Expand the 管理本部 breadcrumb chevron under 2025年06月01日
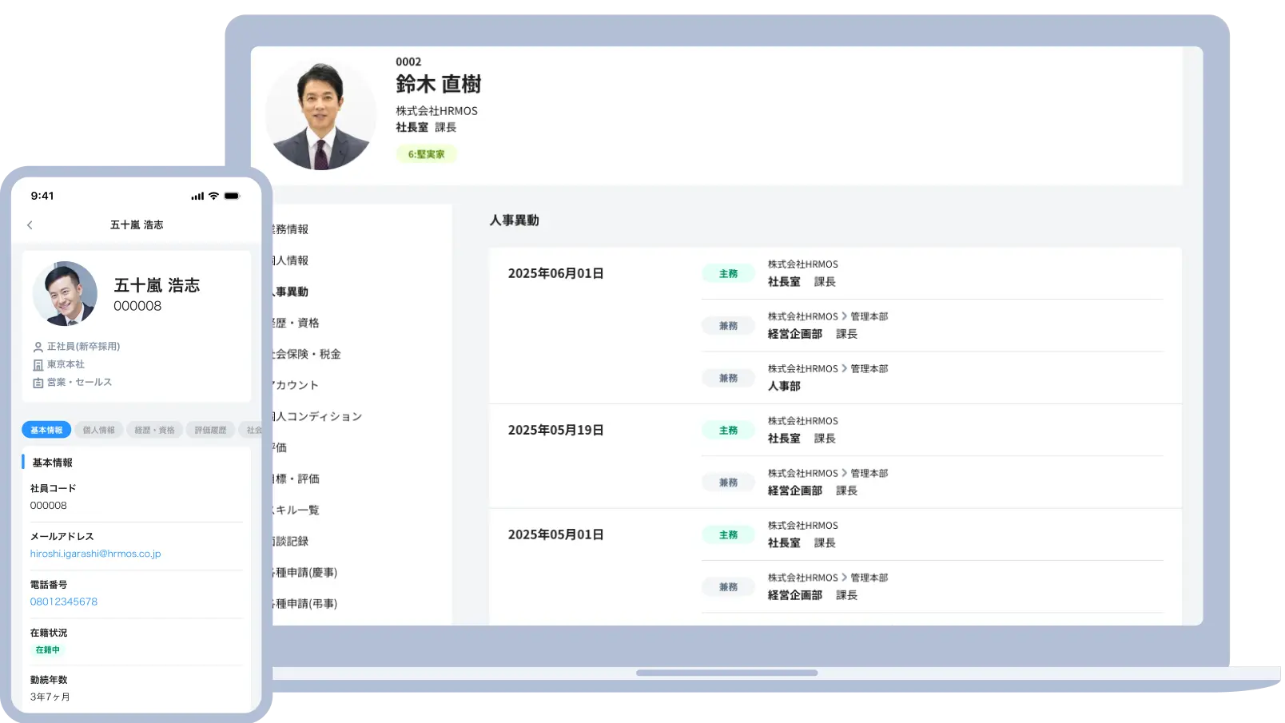The height and width of the screenshot is (723, 1285). pyautogui.click(x=845, y=316)
